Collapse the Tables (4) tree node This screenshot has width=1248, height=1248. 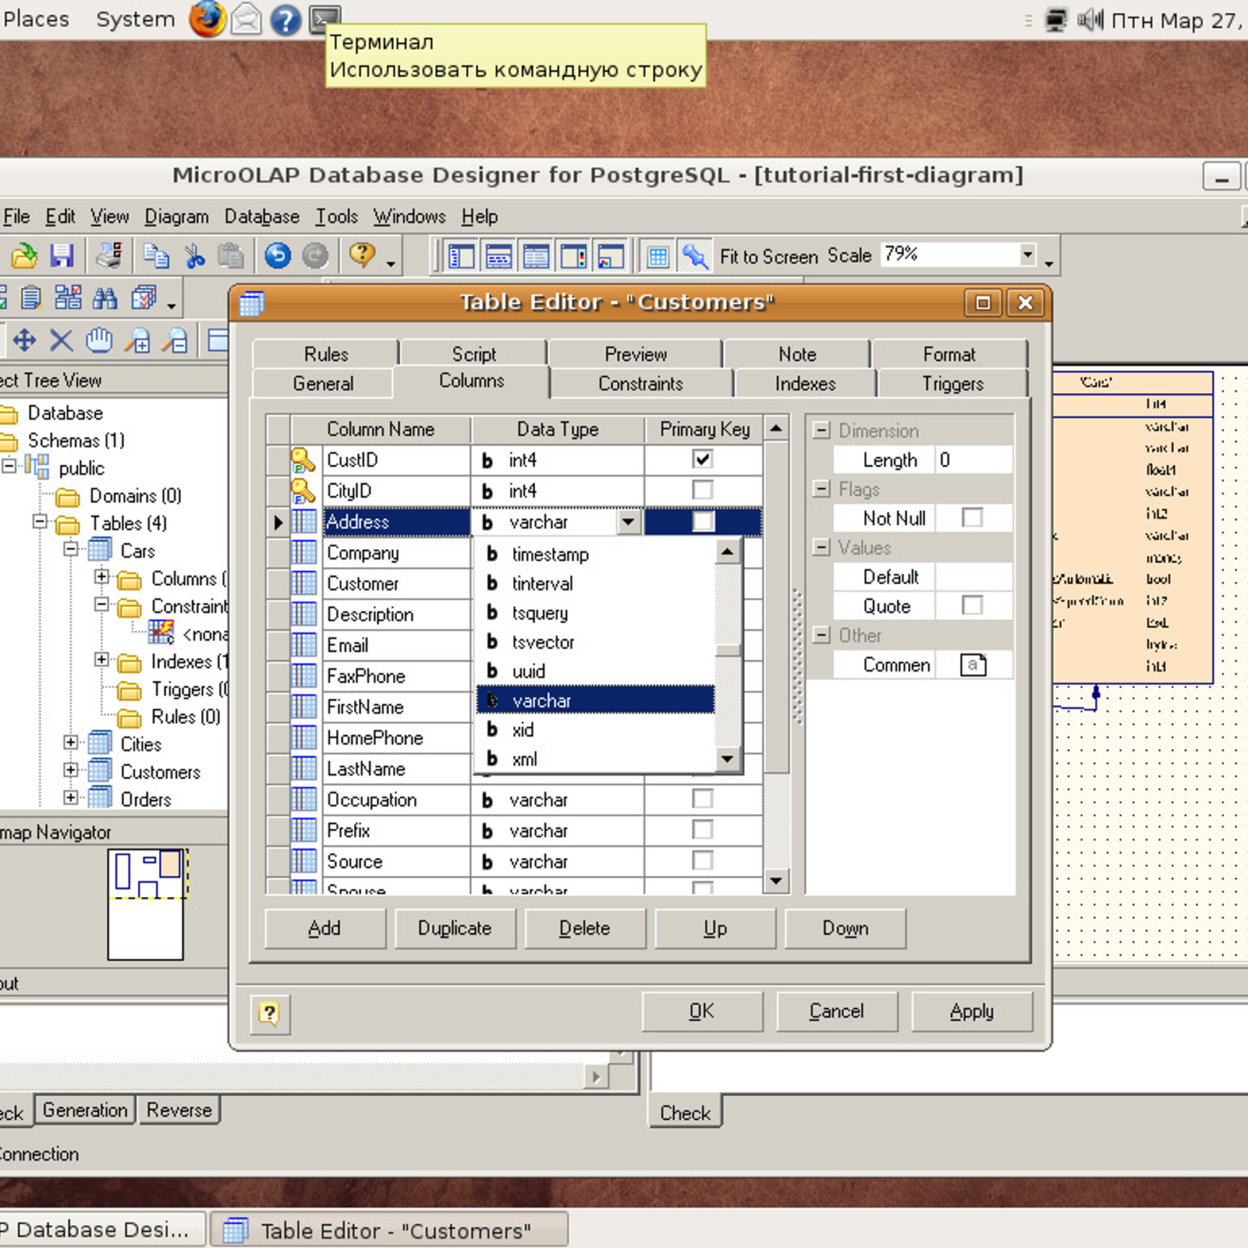coord(40,522)
